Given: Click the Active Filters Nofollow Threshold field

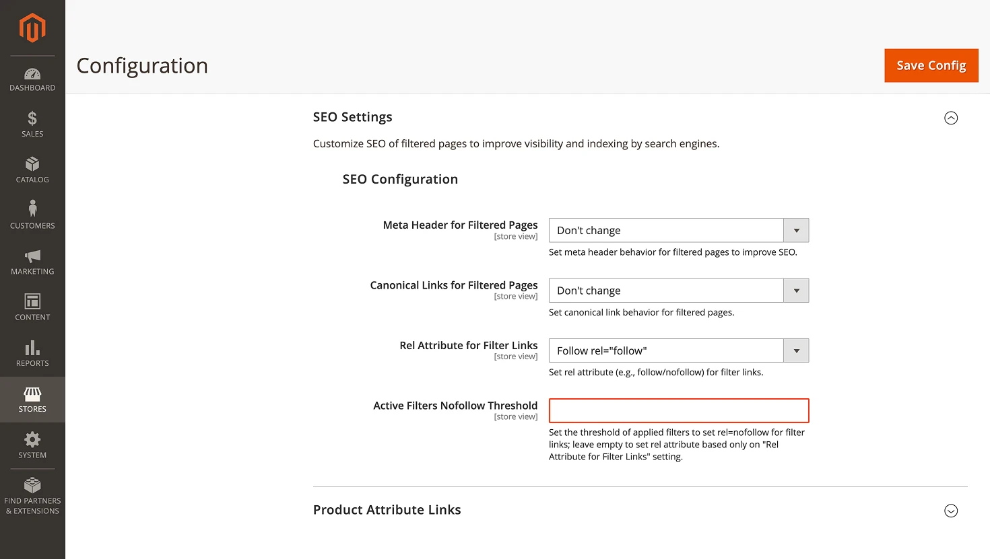Looking at the screenshot, I should click(678, 410).
